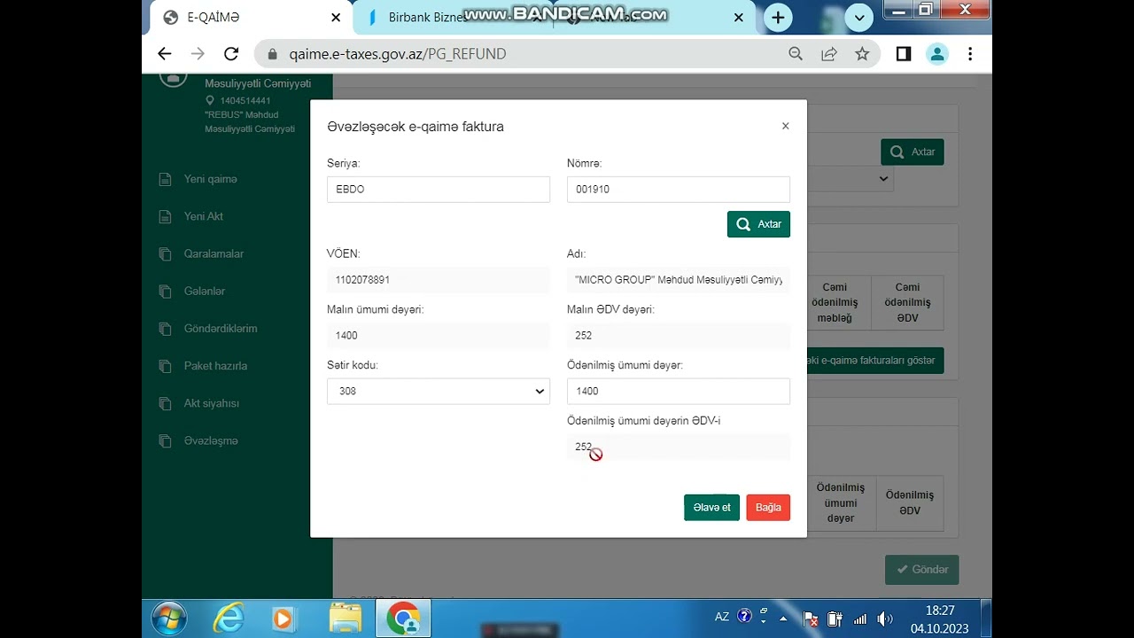Click the Göndər button on the page
Screen dimensions: 1134x638
922,570
